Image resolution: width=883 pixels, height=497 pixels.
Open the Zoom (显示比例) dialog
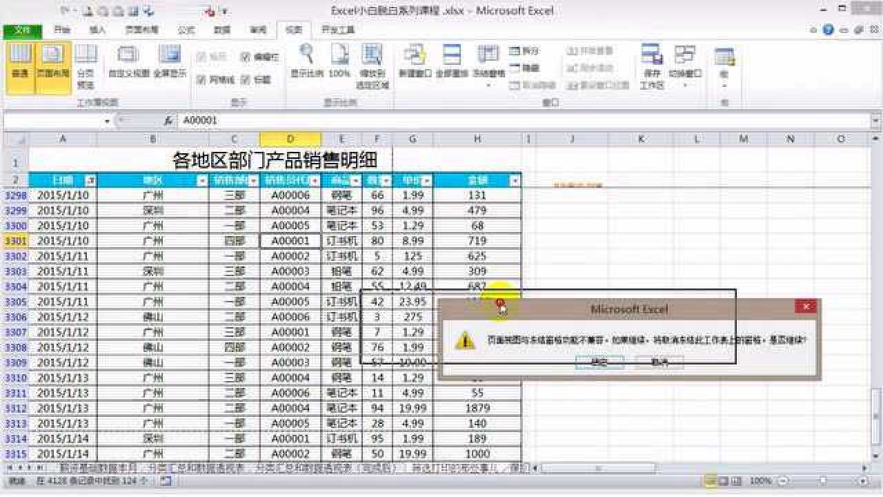[x=306, y=62]
